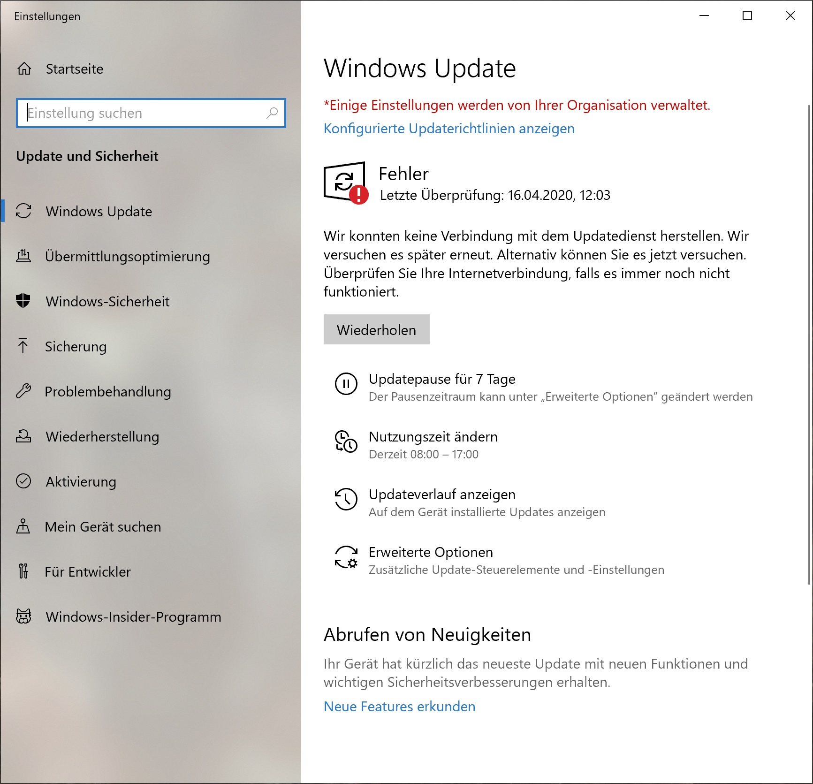Minimize the Einstellungen window

pos(704,15)
